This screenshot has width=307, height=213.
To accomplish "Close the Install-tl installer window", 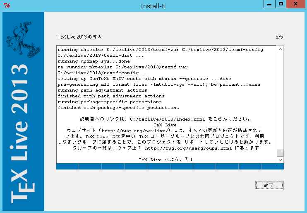I will pyautogui.click(x=296, y=4).
